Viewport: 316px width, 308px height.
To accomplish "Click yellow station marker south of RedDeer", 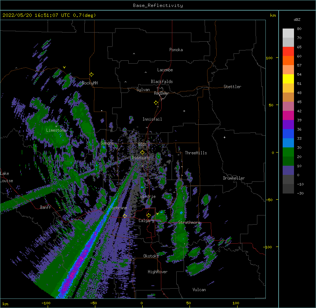I will tap(156, 103).
